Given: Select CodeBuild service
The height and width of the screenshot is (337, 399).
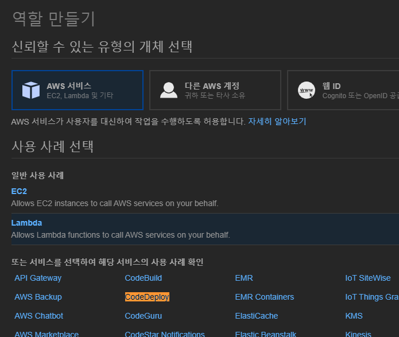Looking at the screenshot, I should (144, 278).
